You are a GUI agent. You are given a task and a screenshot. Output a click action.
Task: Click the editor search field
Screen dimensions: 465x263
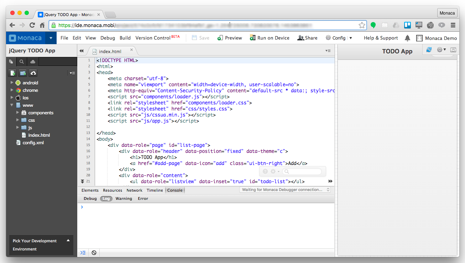tap(302, 171)
